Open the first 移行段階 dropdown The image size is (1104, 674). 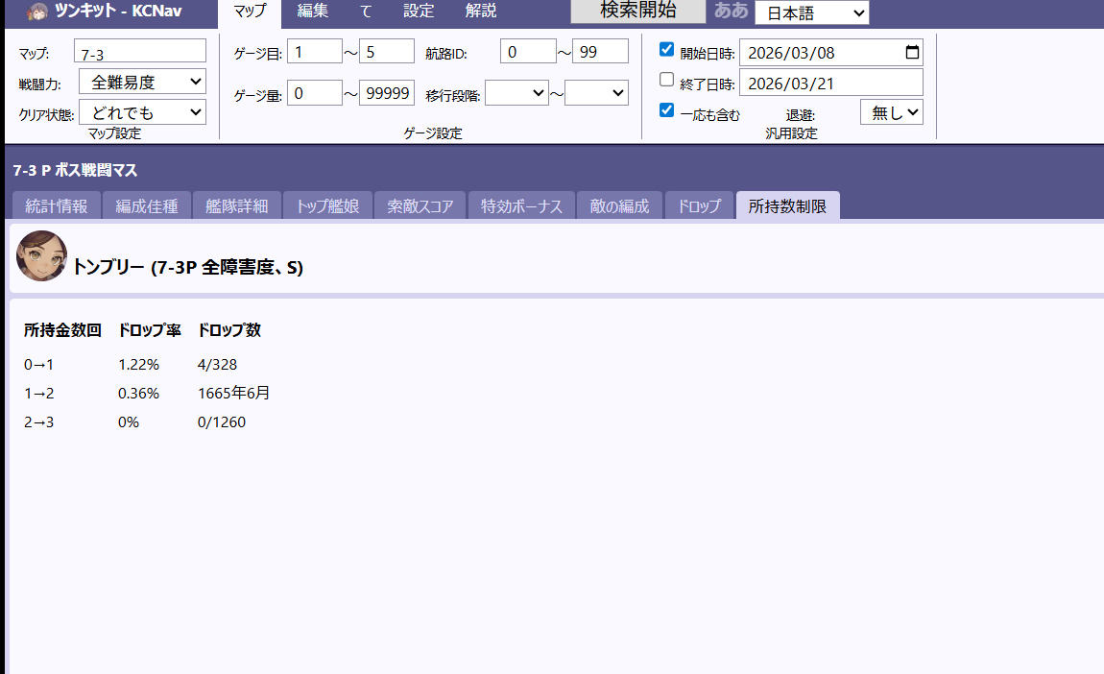point(516,93)
